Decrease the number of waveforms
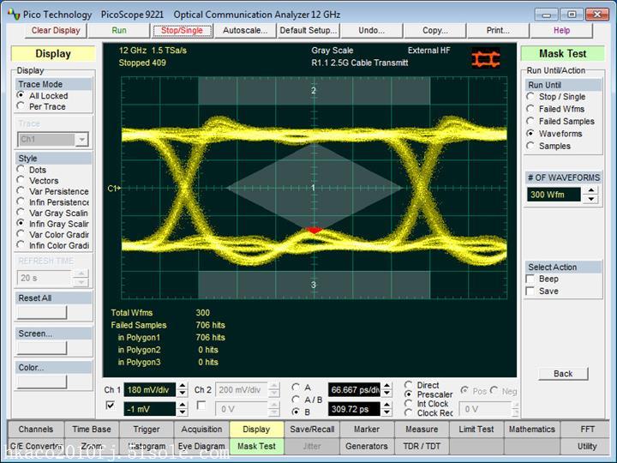The height and width of the screenshot is (463, 617). click(591, 199)
